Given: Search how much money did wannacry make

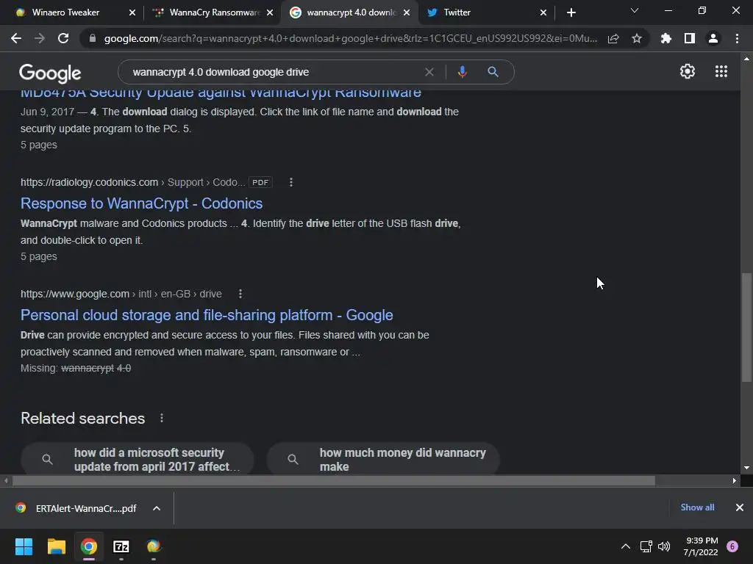Looking at the screenshot, I should [x=383, y=459].
